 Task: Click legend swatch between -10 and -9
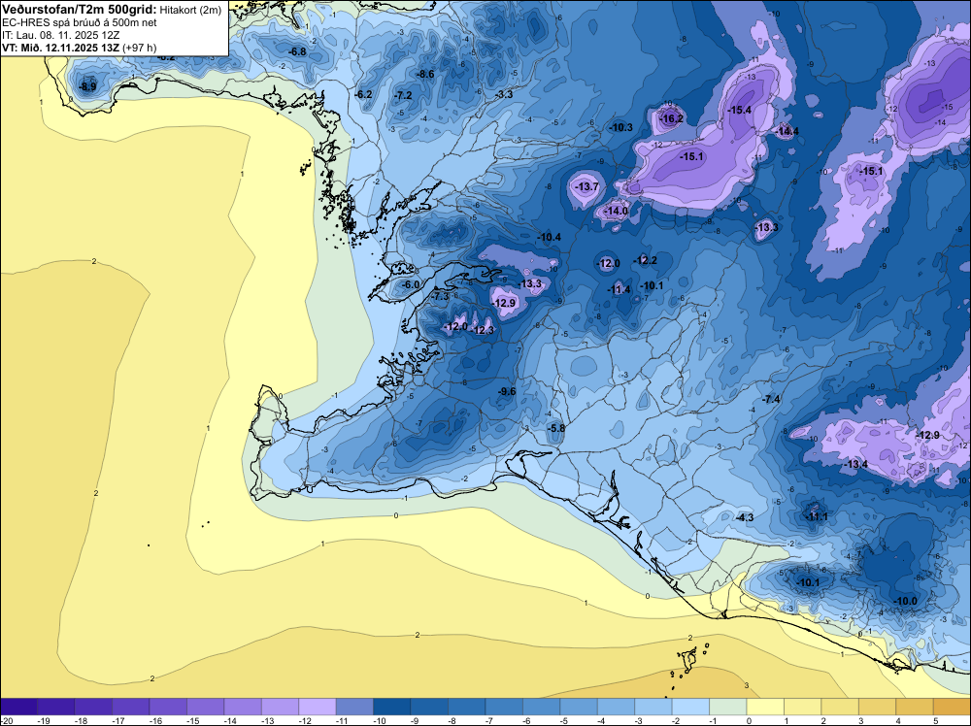392,707
